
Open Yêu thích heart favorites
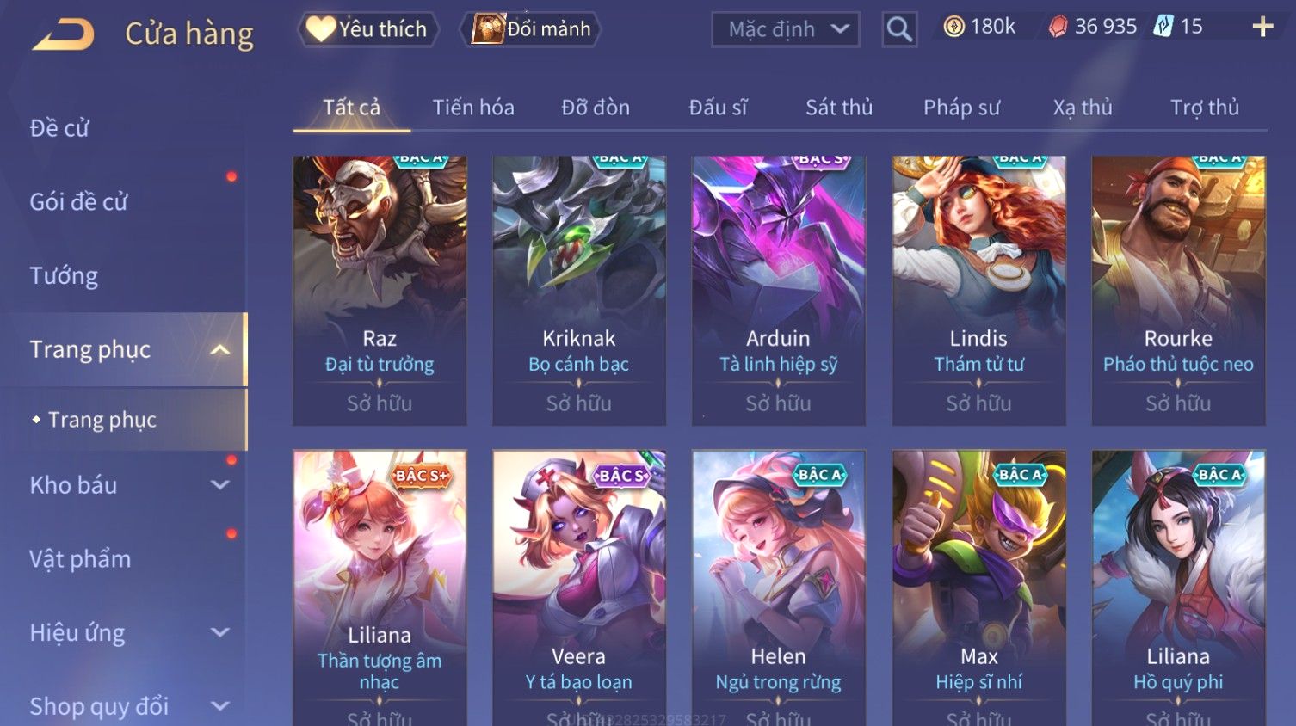[x=368, y=29]
